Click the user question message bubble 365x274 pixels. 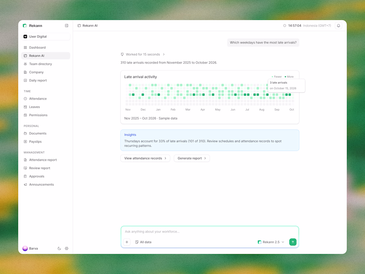(263, 43)
